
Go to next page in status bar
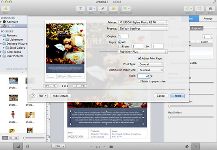pos(104,146)
